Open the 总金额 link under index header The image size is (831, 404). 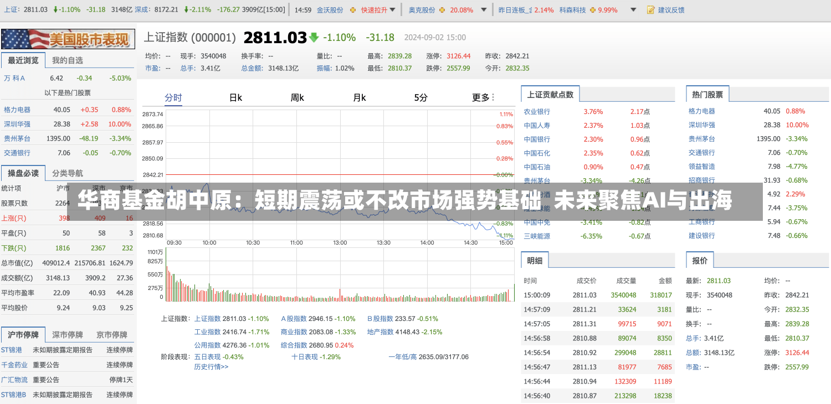(x=252, y=68)
